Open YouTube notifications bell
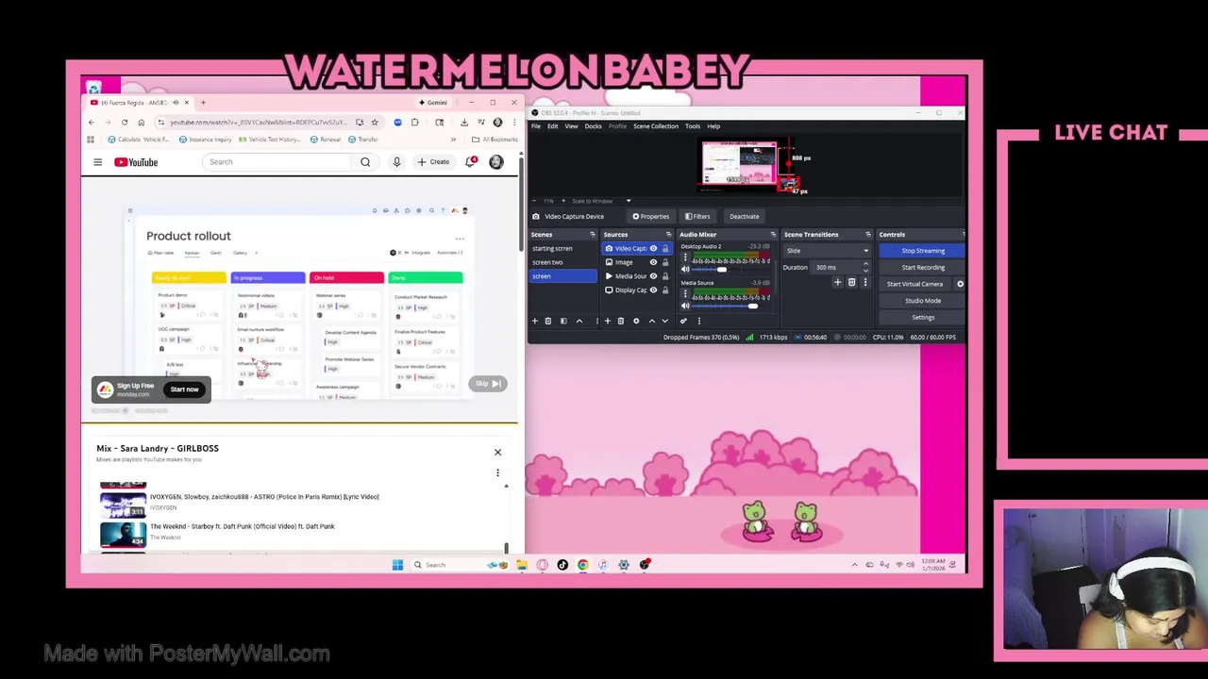The image size is (1208, 679). tap(471, 162)
